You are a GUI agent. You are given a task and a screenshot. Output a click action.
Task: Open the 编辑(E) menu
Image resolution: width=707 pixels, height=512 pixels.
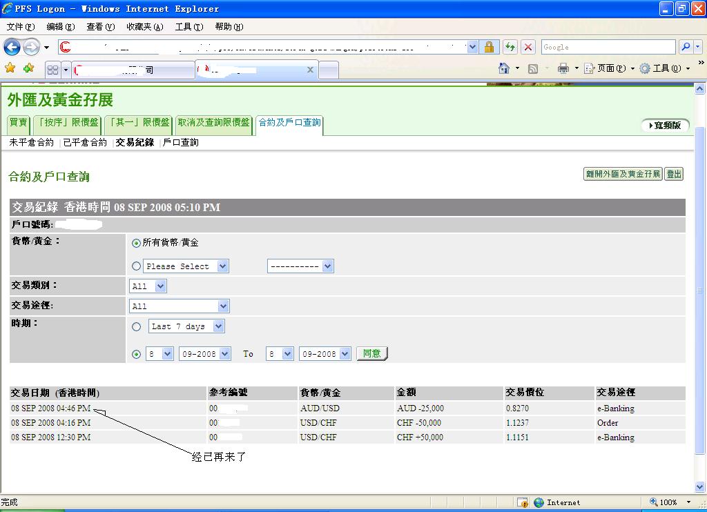[61, 27]
